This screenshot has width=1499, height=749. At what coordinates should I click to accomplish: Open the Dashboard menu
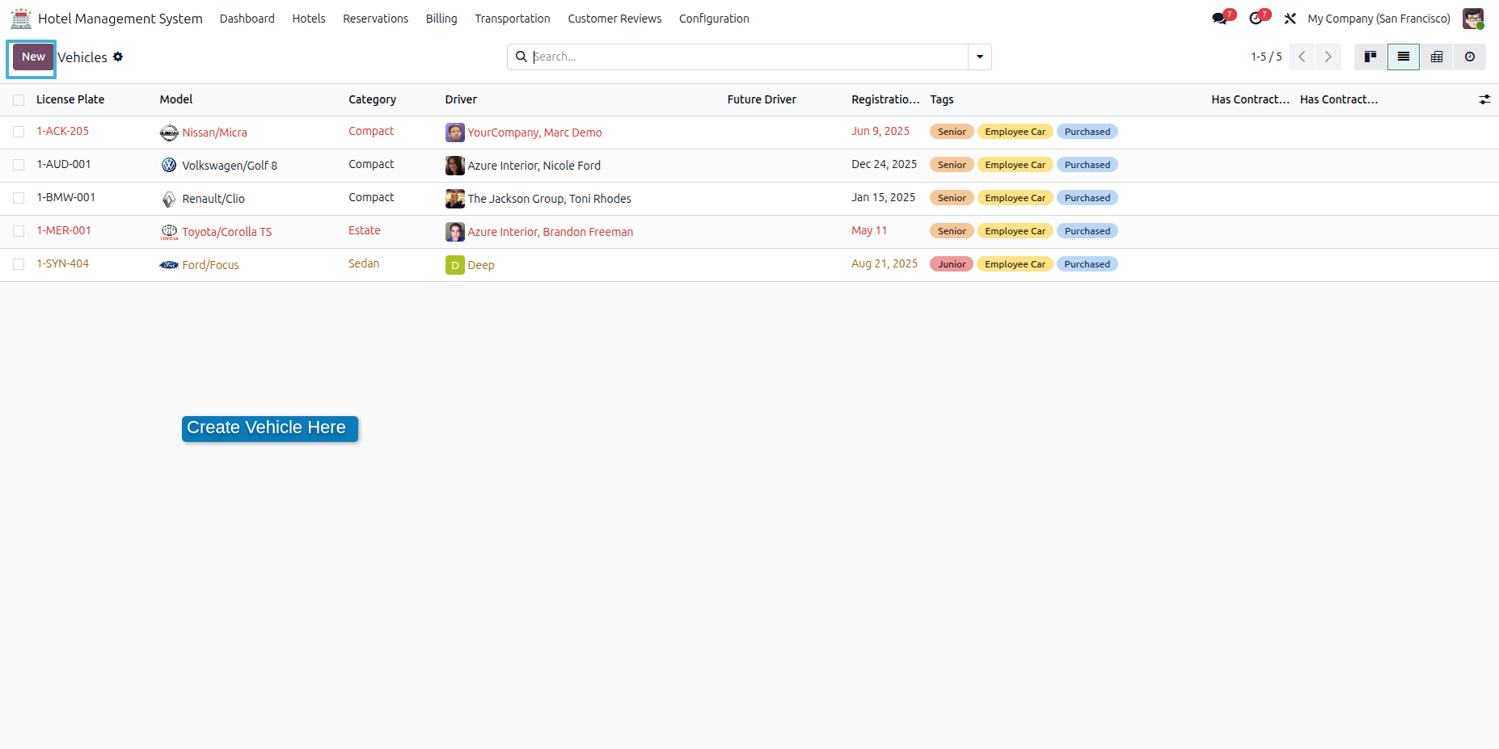247,19
